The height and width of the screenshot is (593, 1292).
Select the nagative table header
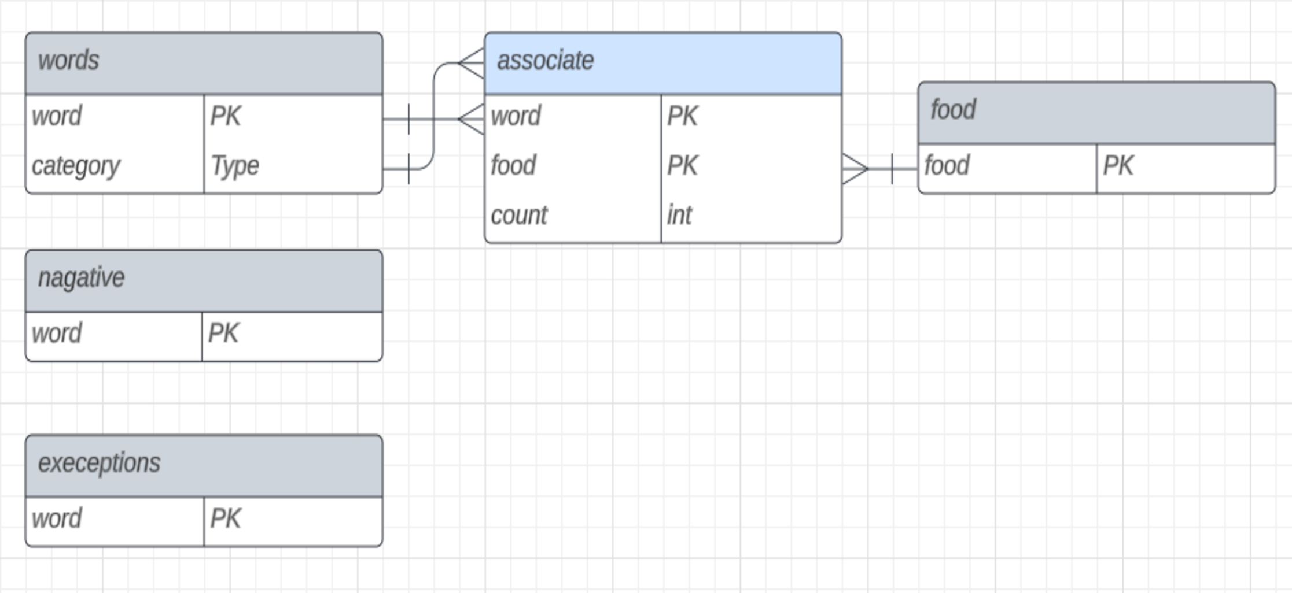203,277
